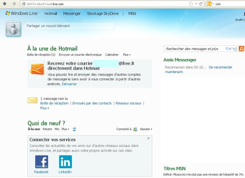Click the browser back arrow
The image size is (245, 178).
click(x=5, y=4)
